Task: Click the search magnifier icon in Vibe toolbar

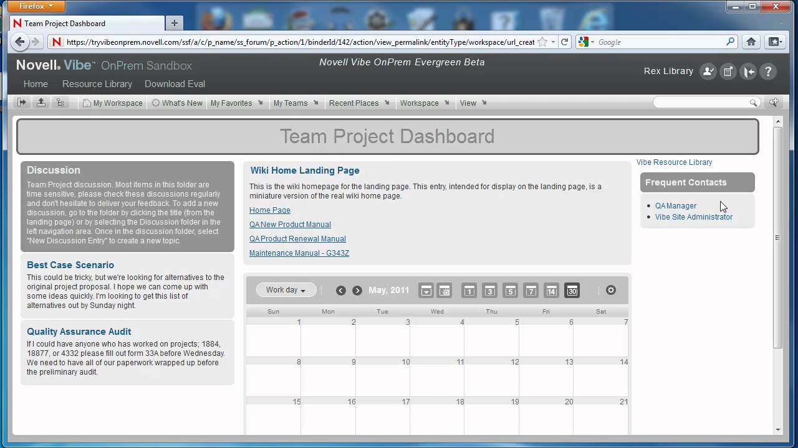Action: click(x=753, y=103)
